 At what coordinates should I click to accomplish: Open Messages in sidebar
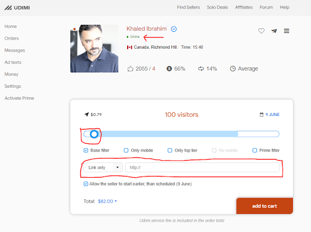pyautogui.click(x=15, y=50)
